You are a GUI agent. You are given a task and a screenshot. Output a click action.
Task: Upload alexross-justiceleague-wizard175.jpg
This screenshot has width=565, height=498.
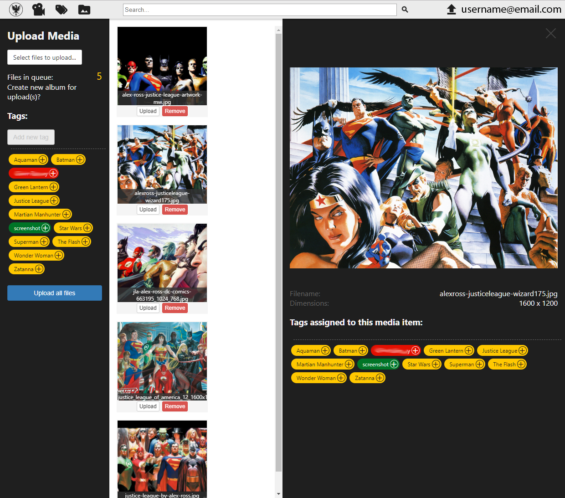148,210
